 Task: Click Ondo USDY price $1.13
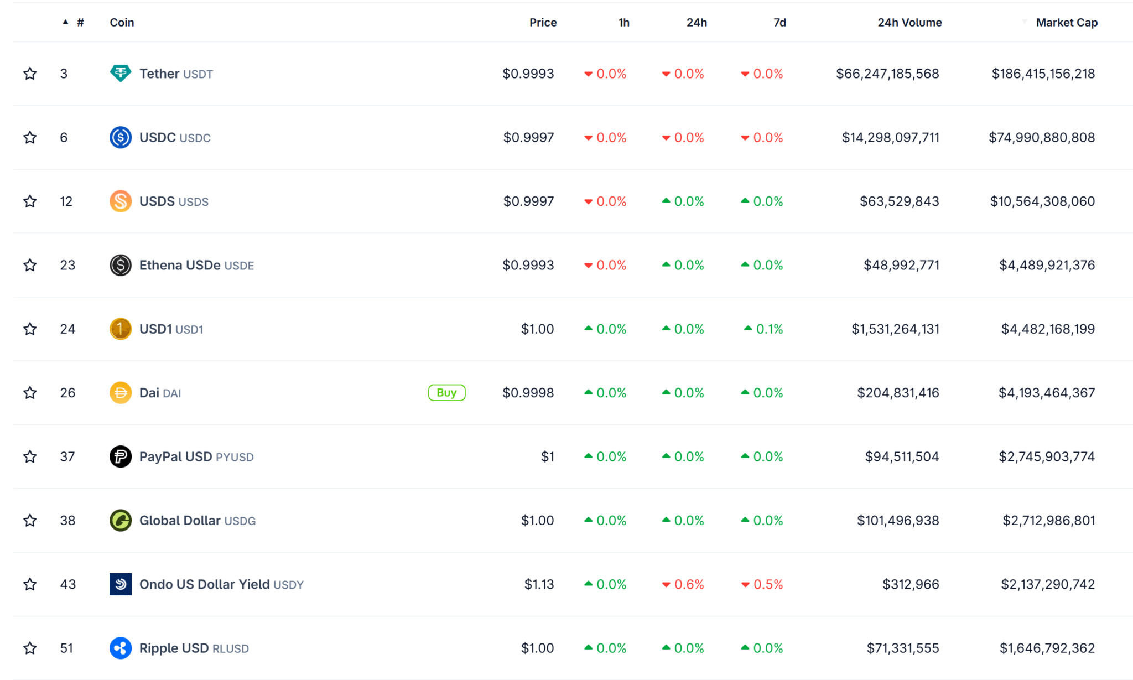click(x=539, y=584)
